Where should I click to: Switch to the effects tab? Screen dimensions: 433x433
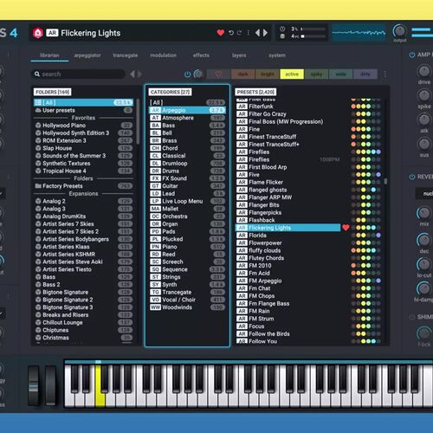pos(201,55)
